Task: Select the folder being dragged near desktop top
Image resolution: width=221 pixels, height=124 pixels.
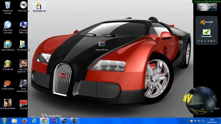Action: [39, 7]
